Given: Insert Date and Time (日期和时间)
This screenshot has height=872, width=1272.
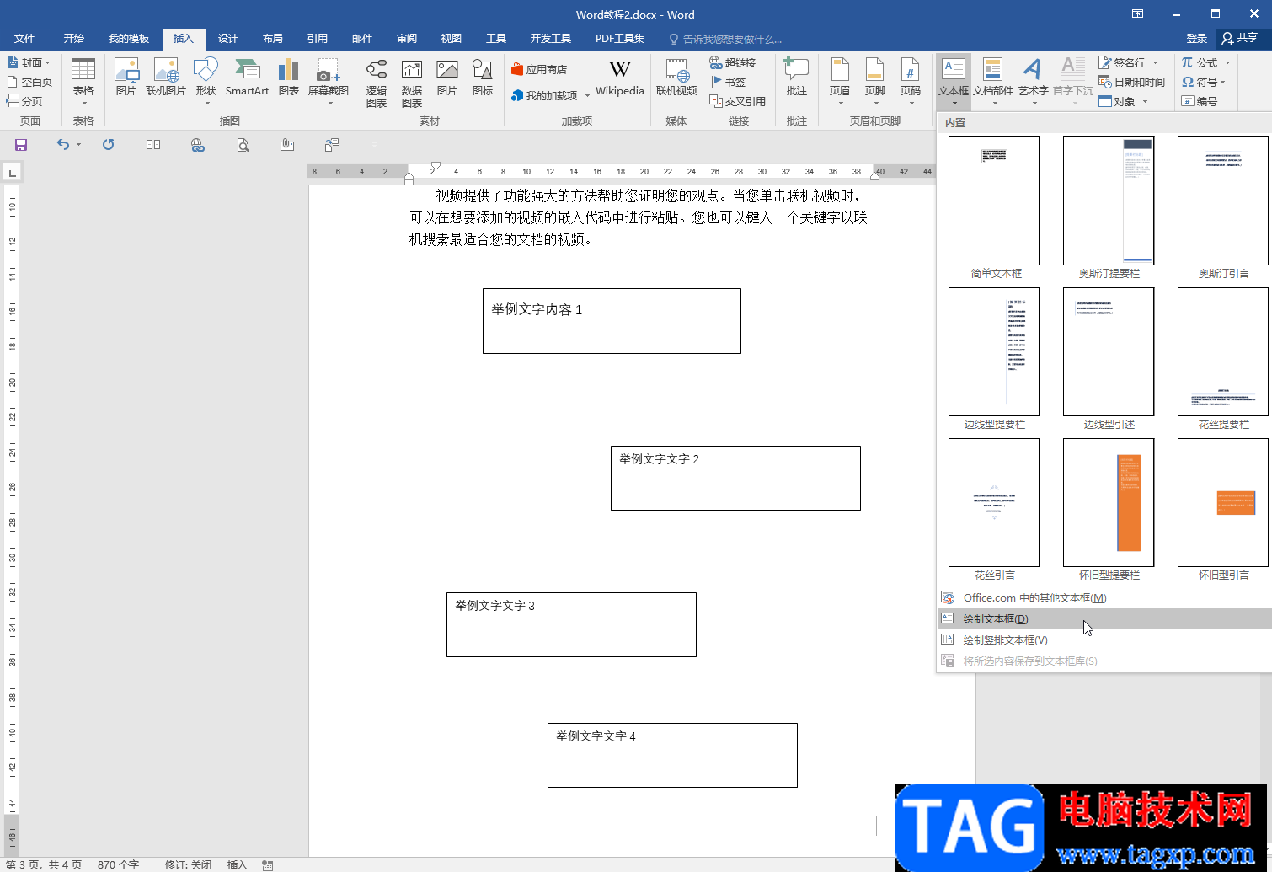Looking at the screenshot, I should pyautogui.click(x=1132, y=82).
